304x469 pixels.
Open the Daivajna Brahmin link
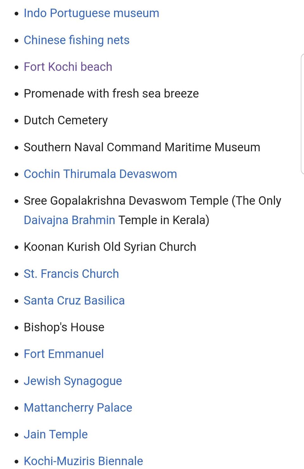click(x=69, y=220)
